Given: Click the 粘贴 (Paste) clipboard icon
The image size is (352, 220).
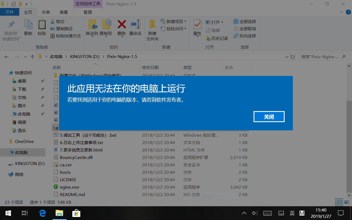Looking at the screenshot, I should click(x=42, y=28).
